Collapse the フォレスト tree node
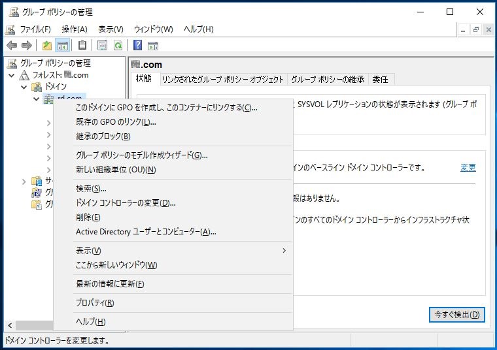 point(12,75)
